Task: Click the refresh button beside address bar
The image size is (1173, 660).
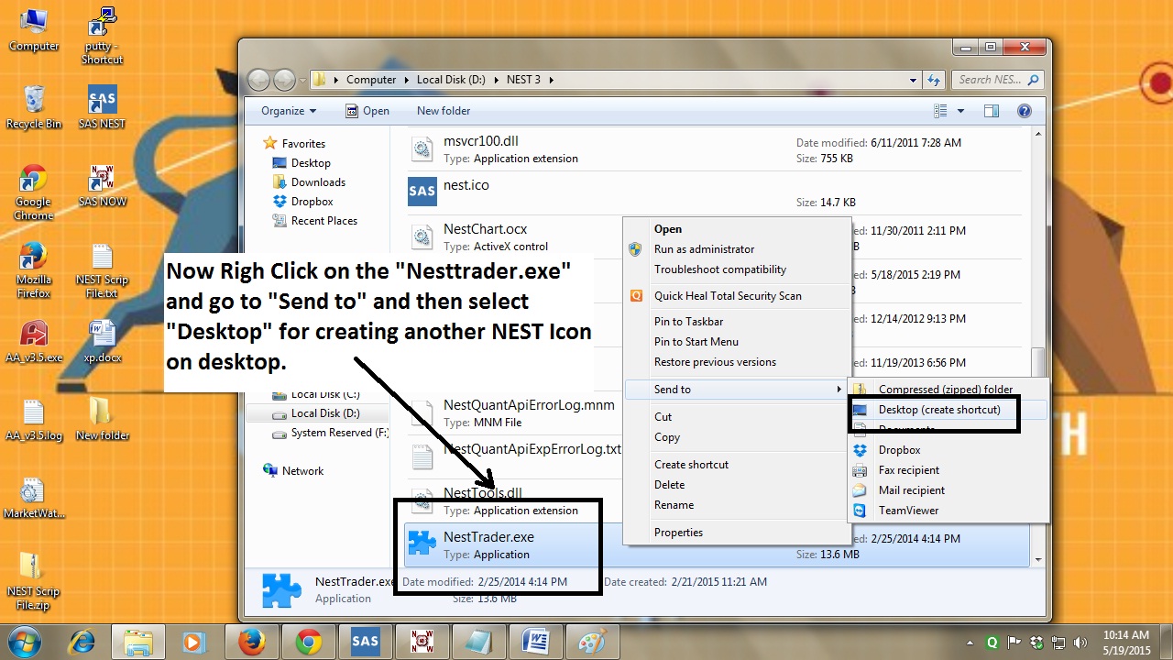Action: pyautogui.click(x=934, y=80)
